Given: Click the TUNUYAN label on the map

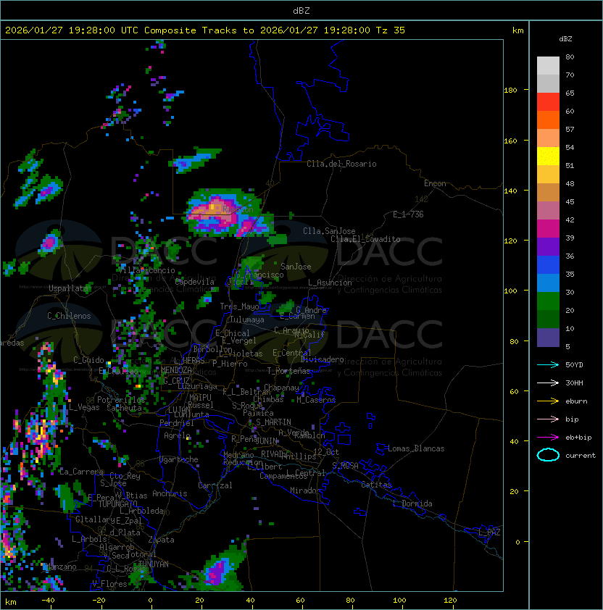Looking at the screenshot, I should (x=154, y=564).
